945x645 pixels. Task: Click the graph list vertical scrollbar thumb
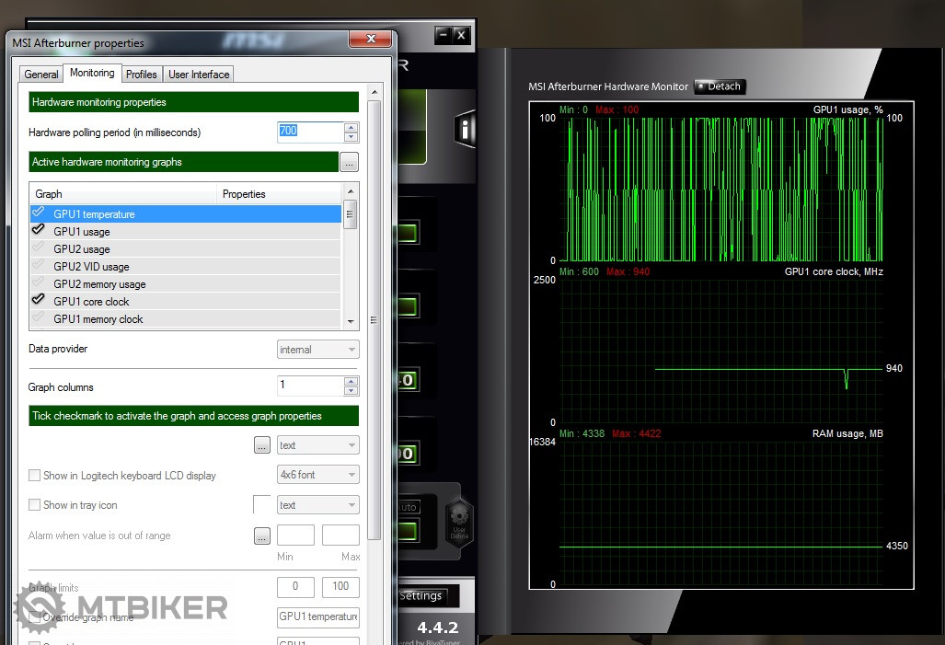(350, 216)
